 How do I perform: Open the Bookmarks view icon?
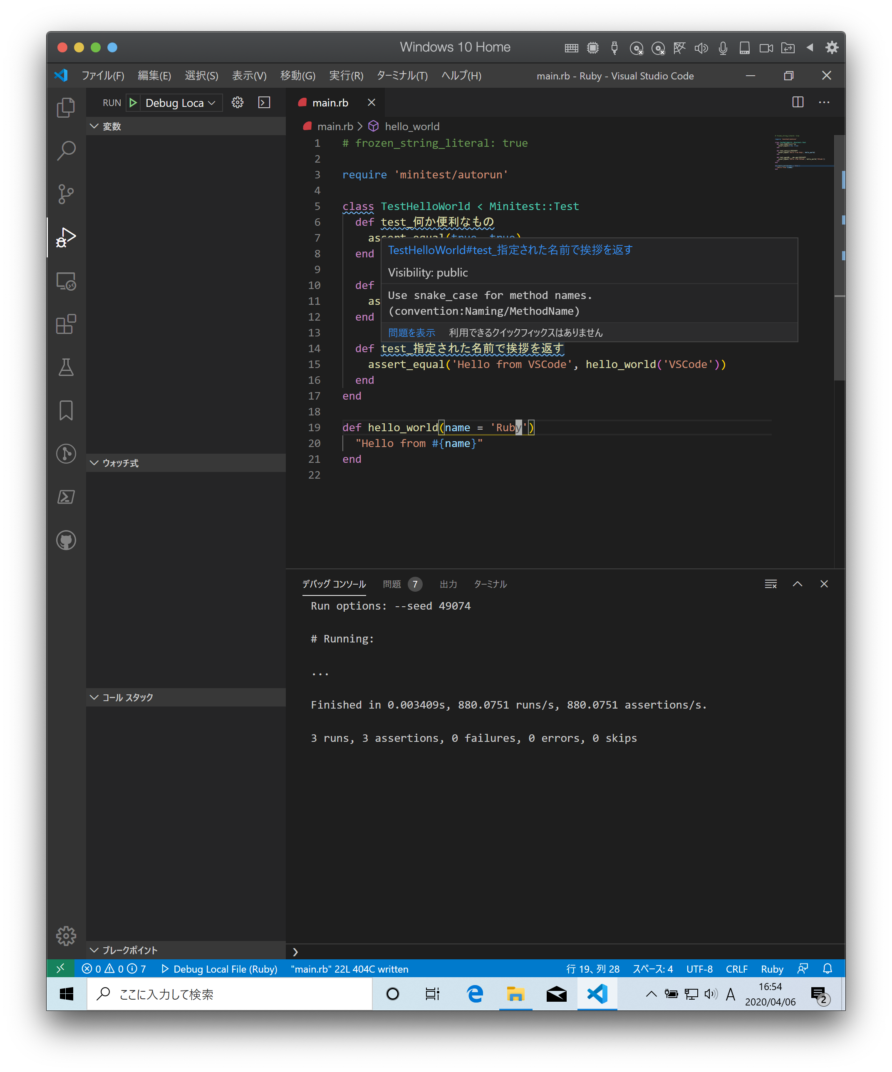pos(66,410)
